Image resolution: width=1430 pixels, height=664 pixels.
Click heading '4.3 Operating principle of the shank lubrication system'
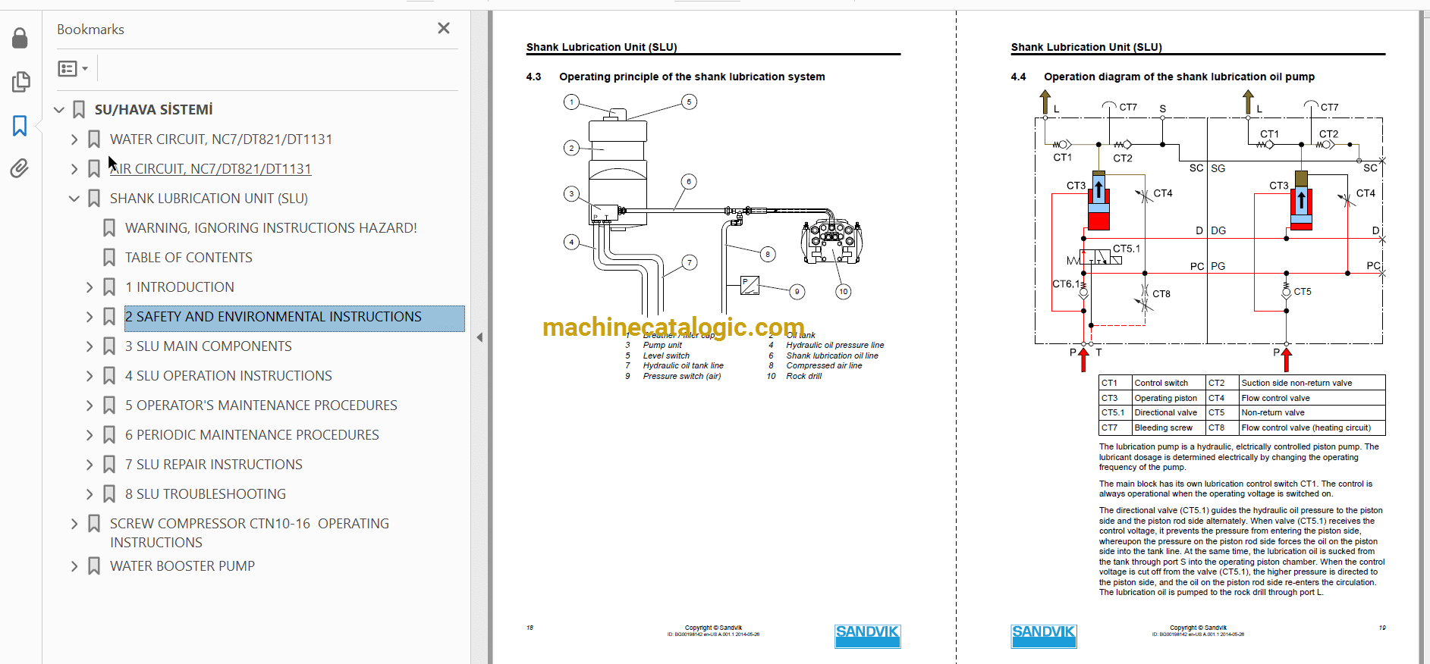tap(675, 77)
